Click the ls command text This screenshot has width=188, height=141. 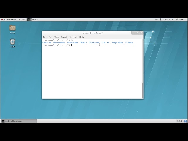pyautogui.click(x=72, y=40)
